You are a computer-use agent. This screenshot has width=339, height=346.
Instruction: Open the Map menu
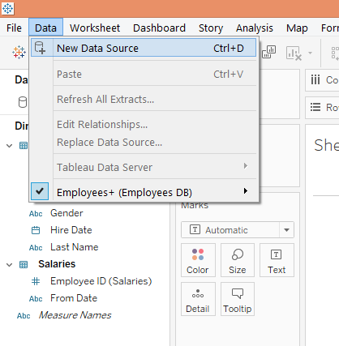click(297, 28)
